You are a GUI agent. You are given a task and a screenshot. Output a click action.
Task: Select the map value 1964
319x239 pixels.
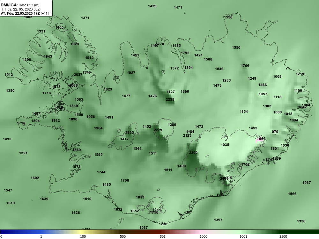[98, 128]
